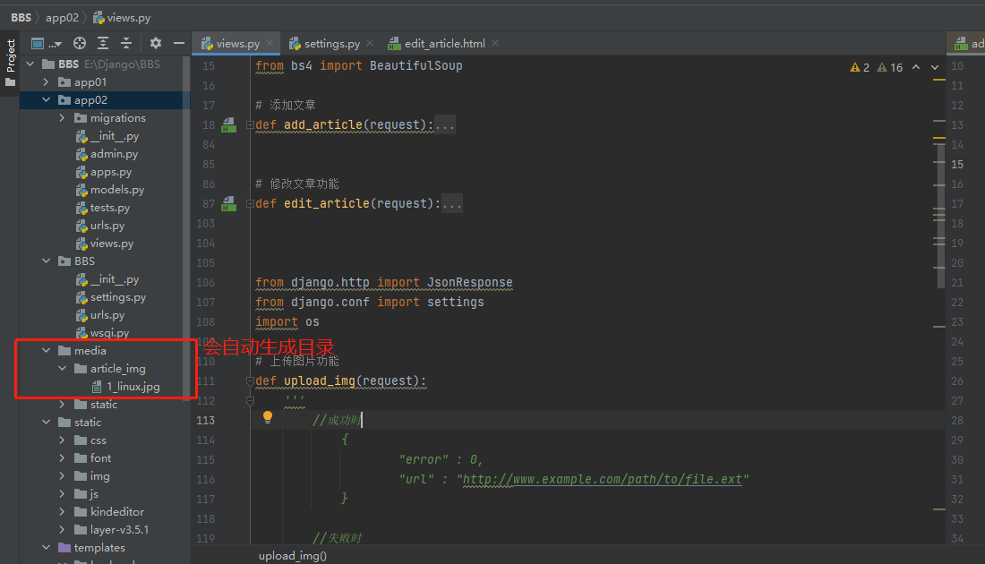Click the HTML template gutter icon on line 18
Screen dimensions: 985x564
coord(228,124)
